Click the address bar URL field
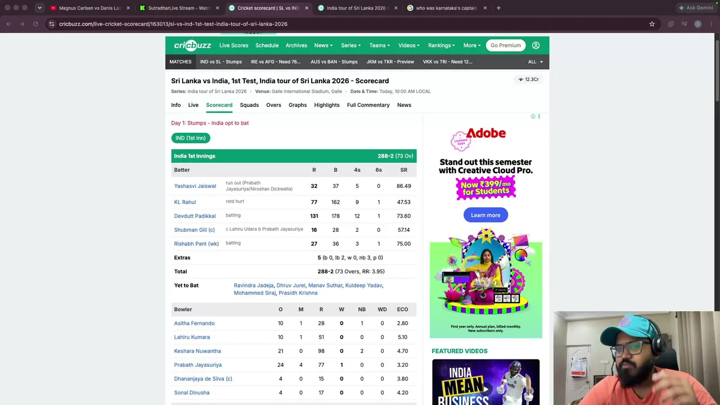The height and width of the screenshot is (405, 720). pyautogui.click(x=349, y=24)
